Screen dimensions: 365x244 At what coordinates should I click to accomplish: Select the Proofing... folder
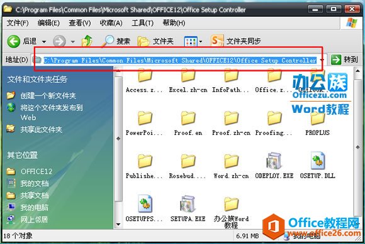click(x=274, y=123)
